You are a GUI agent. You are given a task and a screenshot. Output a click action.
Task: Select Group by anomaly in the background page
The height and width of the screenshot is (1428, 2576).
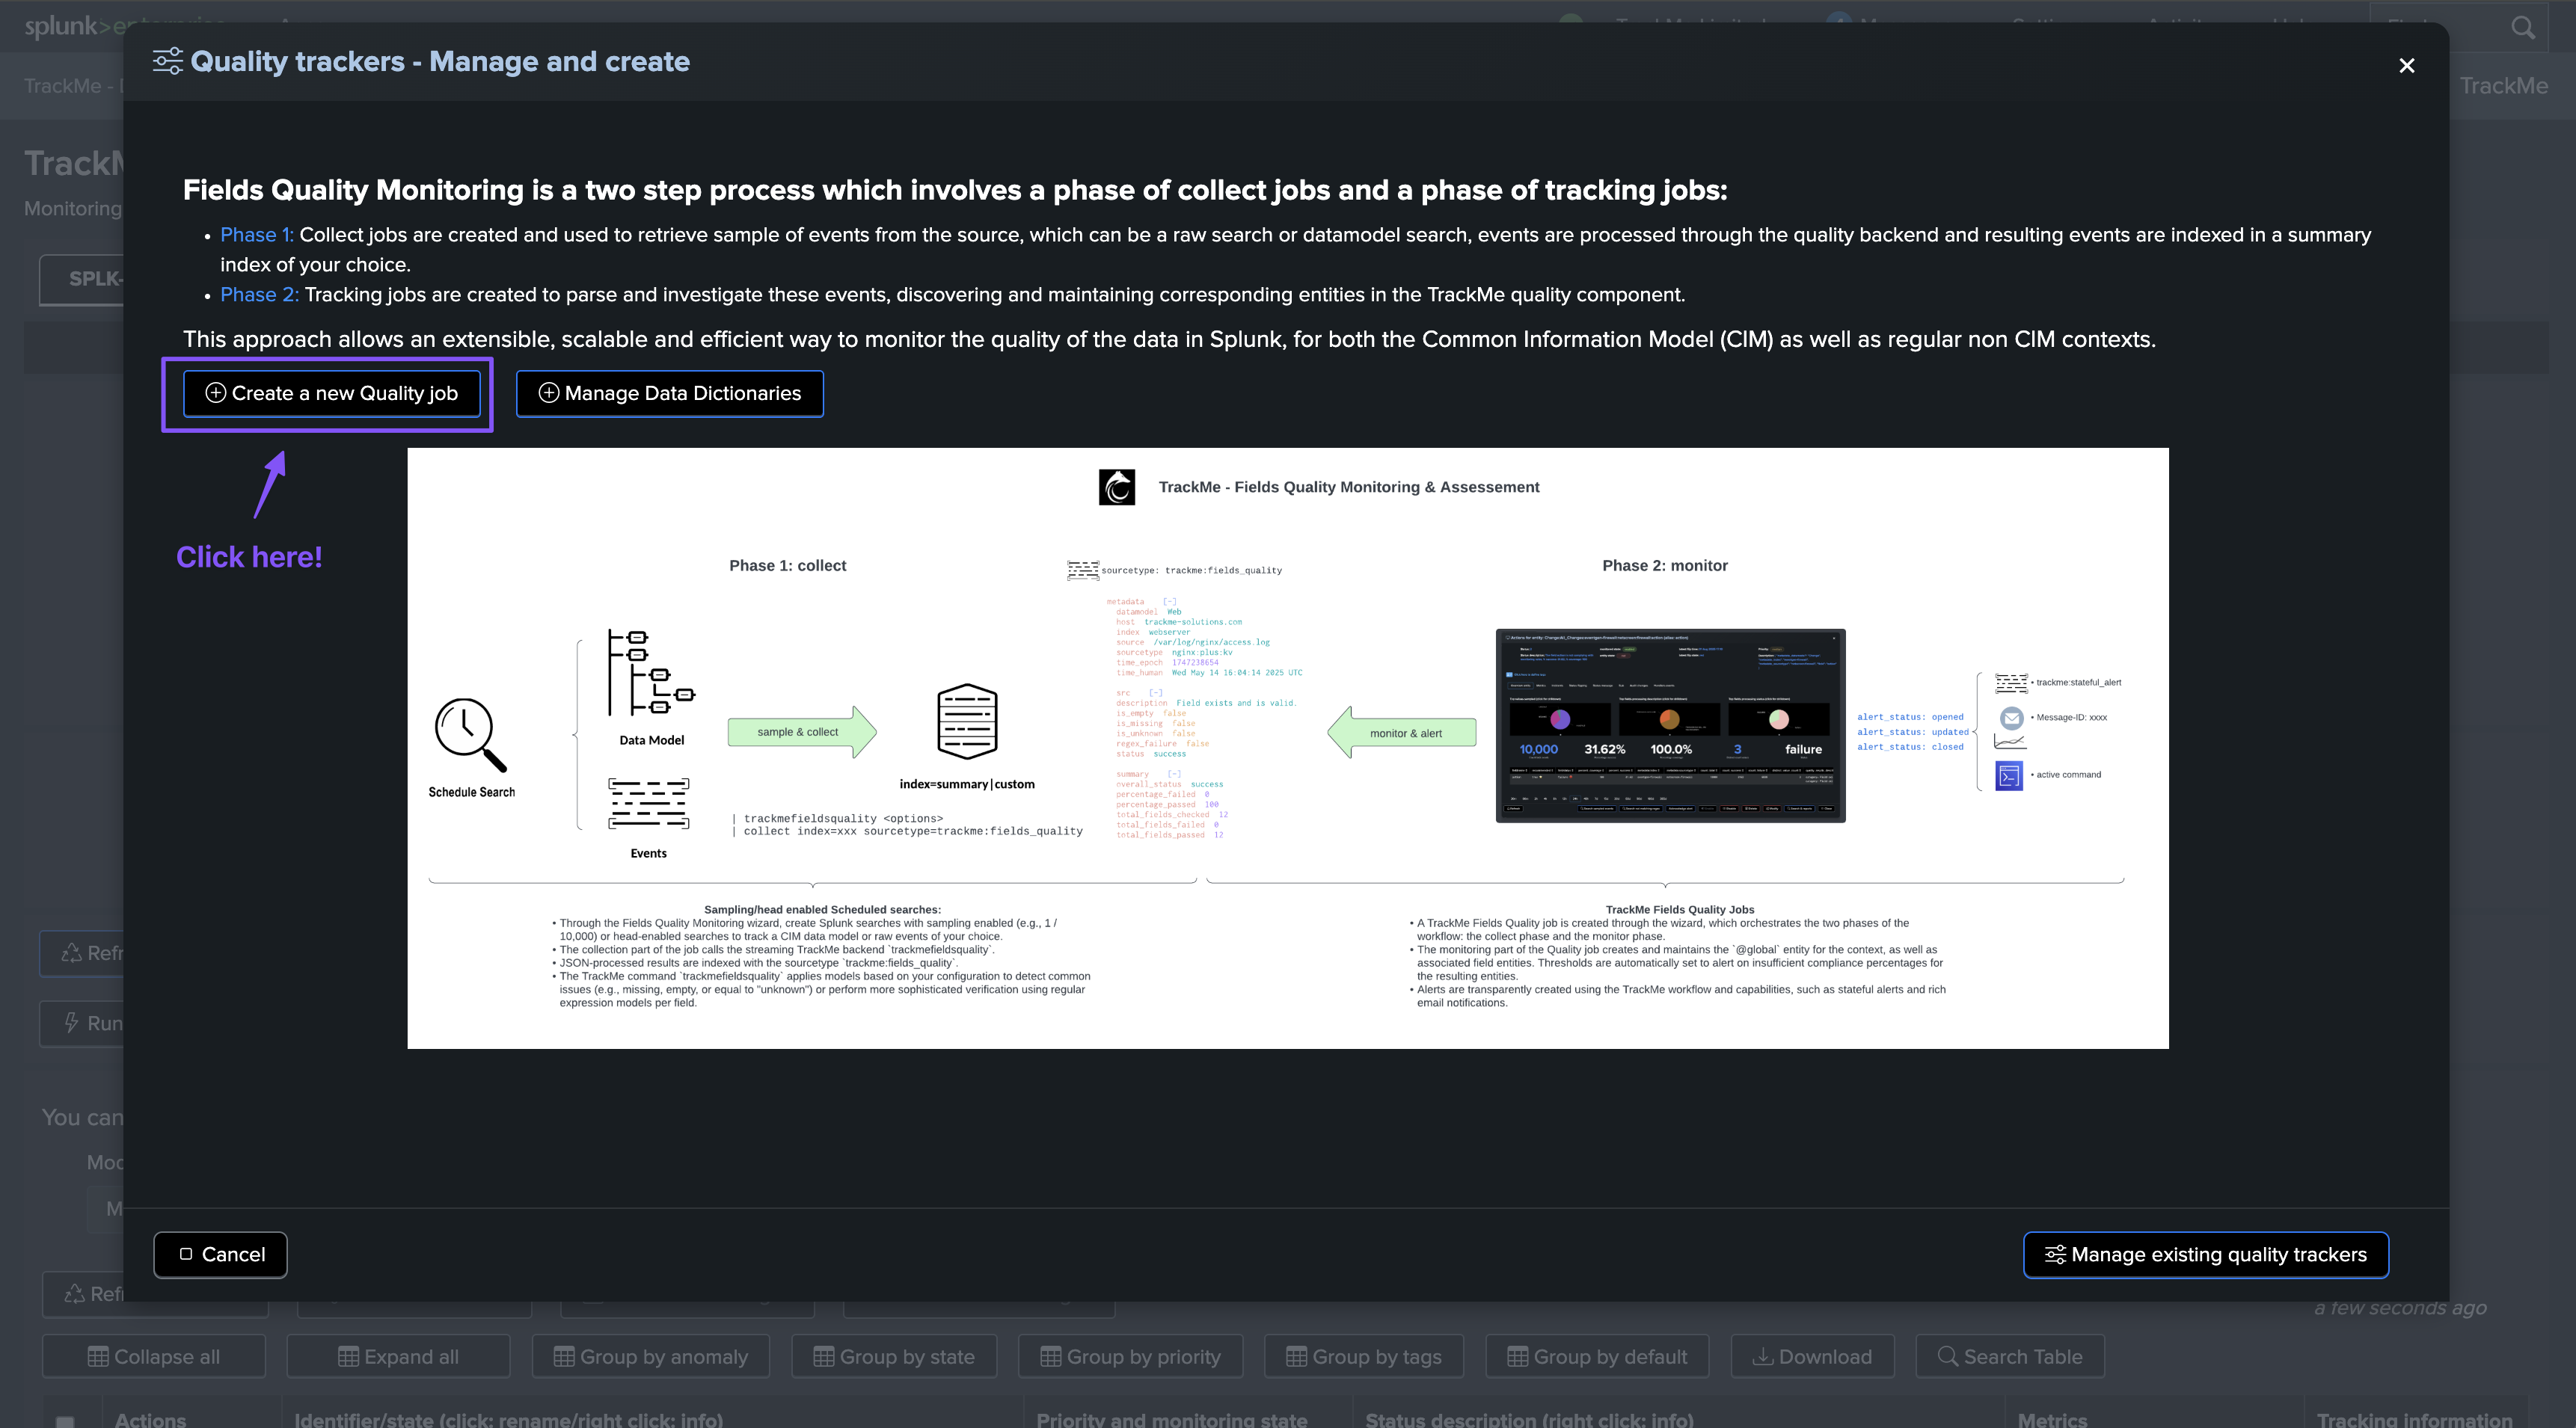(x=651, y=1356)
